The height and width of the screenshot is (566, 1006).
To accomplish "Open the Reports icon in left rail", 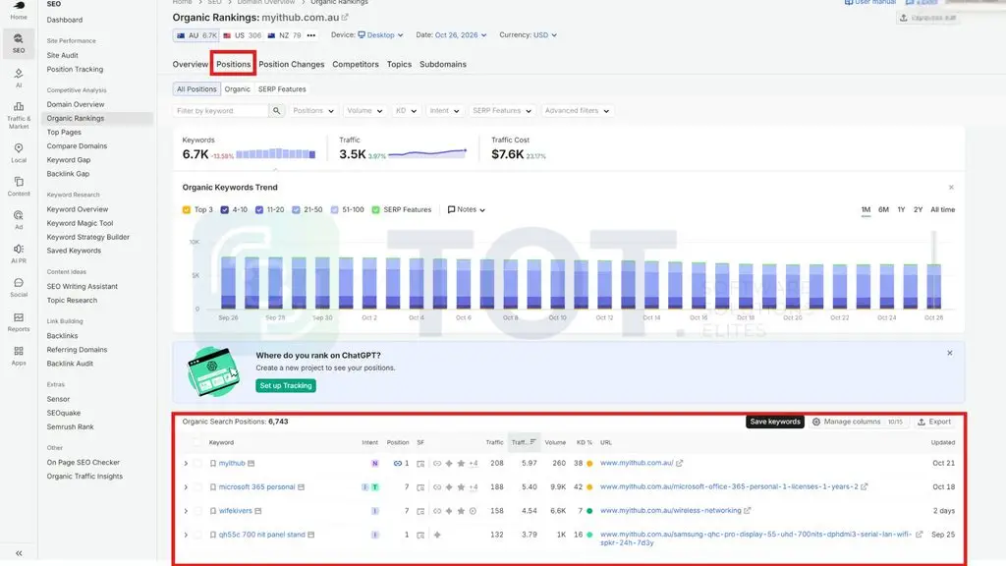I will click(x=19, y=317).
